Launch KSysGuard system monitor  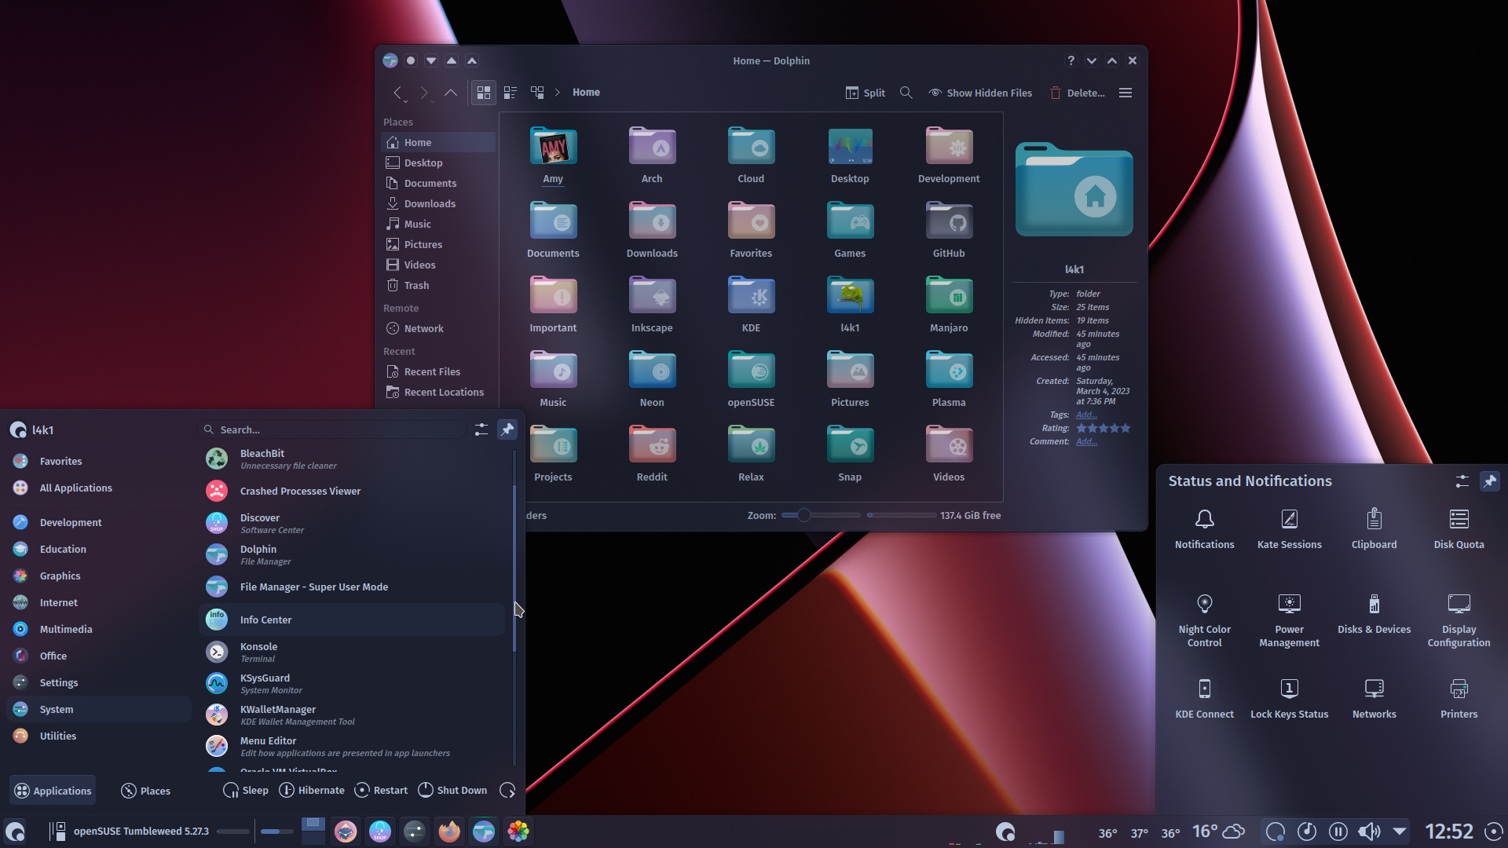[x=352, y=683]
